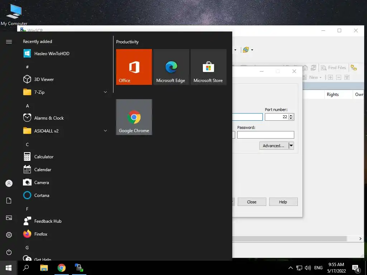
Task: Jump to letter C section header
Action: pos(27,145)
